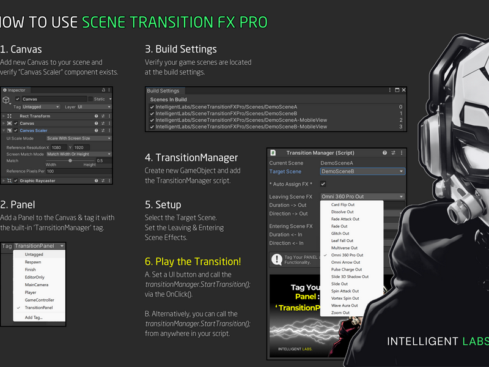Open presets for the Graphic Raycaster component

tap(103, 180)
